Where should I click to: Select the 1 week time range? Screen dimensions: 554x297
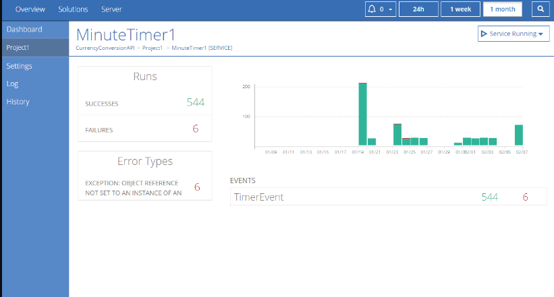tap(460, 9)
